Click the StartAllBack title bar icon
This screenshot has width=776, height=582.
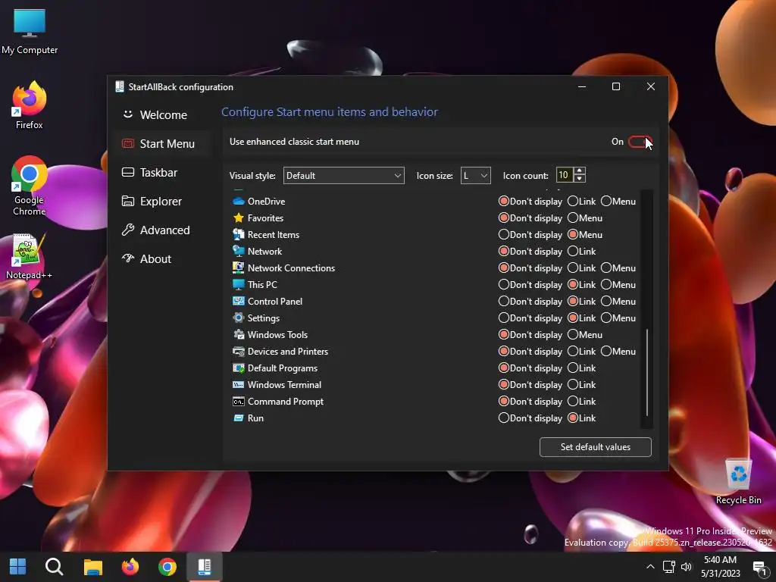click(x=119, y=86)
